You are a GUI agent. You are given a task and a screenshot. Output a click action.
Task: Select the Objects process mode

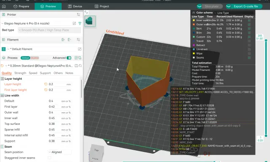pos(35,58)
